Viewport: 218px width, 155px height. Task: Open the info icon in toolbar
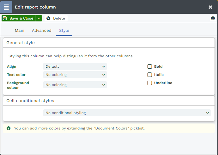pos(213,18)
